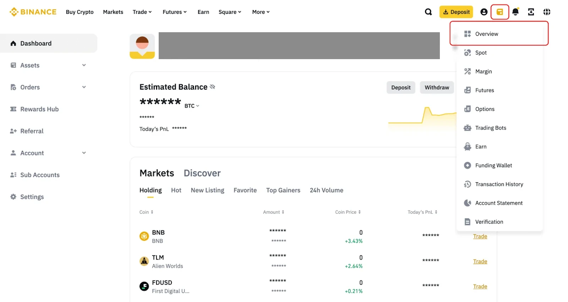Viewport: 568px width, 302px height.
Task: Click the TLM Alien Worlds coin icon
Action: click(x=144, y=261)
